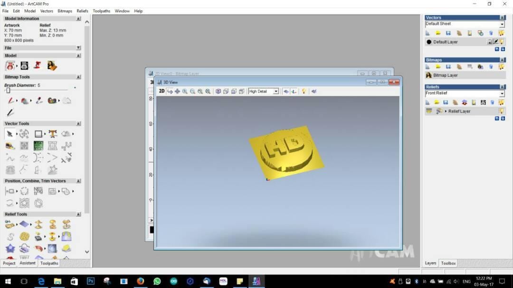Switch to the bottom-left Toolpaths tab
Screen dimensions: 513x288
coord(49,263)
